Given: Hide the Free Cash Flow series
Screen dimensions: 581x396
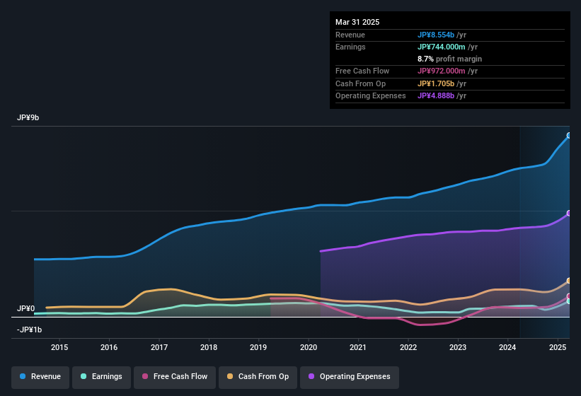Looking at the screenshot, I should click(x=175, y=377).
